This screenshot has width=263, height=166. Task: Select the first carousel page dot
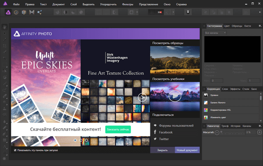[x=75, y=140]
